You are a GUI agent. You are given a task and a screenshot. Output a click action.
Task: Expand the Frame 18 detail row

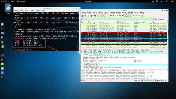[x=82, y=50]
